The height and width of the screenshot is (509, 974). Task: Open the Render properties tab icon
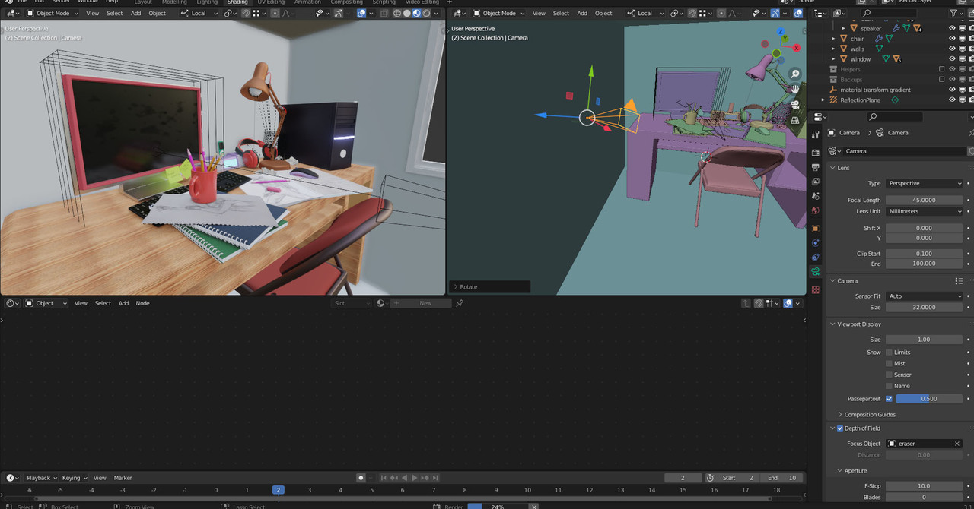coord(816,153)
